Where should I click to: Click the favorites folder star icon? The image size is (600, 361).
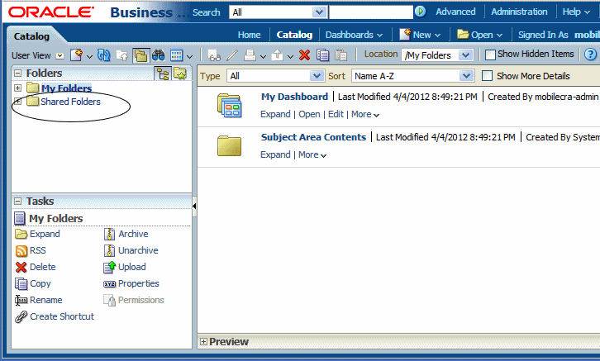(x=180, y=73)
